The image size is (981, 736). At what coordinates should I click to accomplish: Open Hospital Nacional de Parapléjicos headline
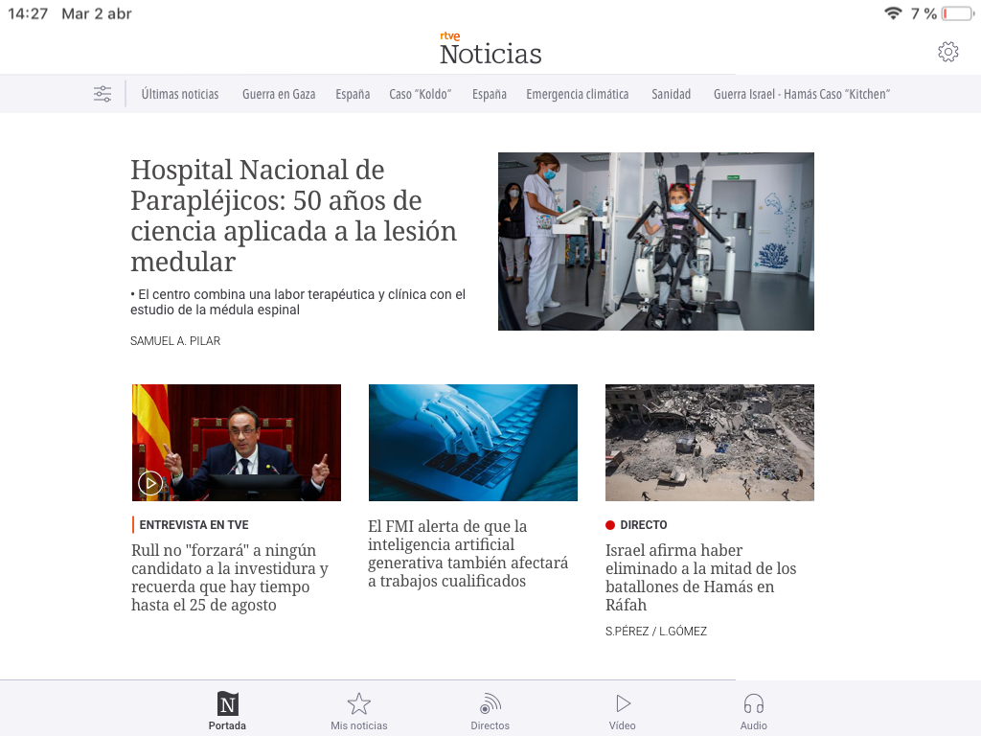click(x=294, y=216)
